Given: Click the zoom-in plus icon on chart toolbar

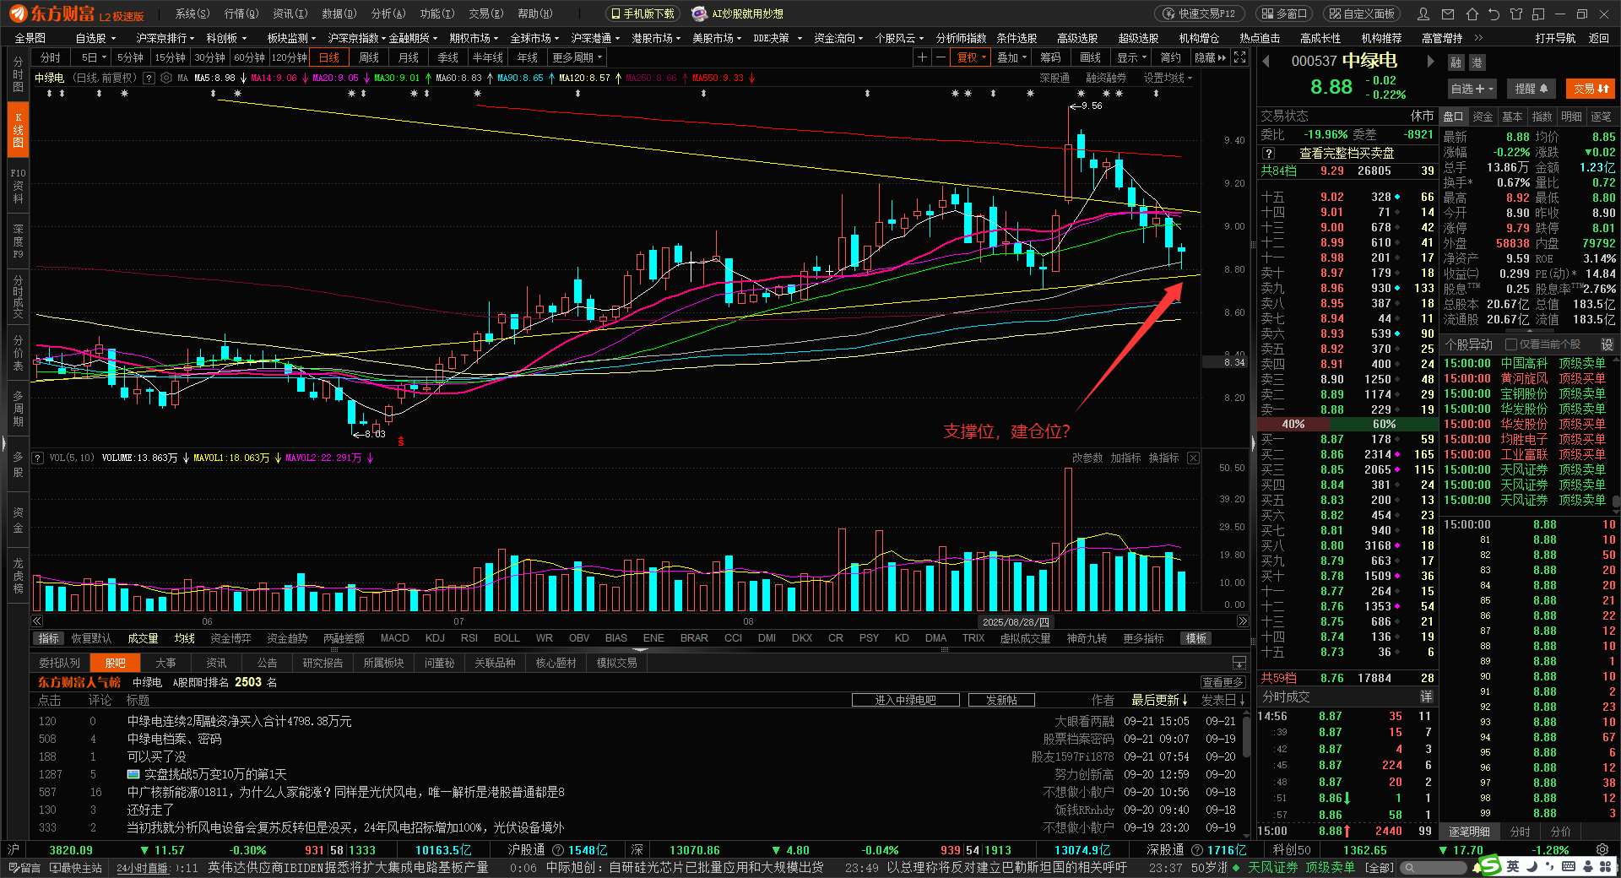Looking at the screenshot, I should 922,57.
